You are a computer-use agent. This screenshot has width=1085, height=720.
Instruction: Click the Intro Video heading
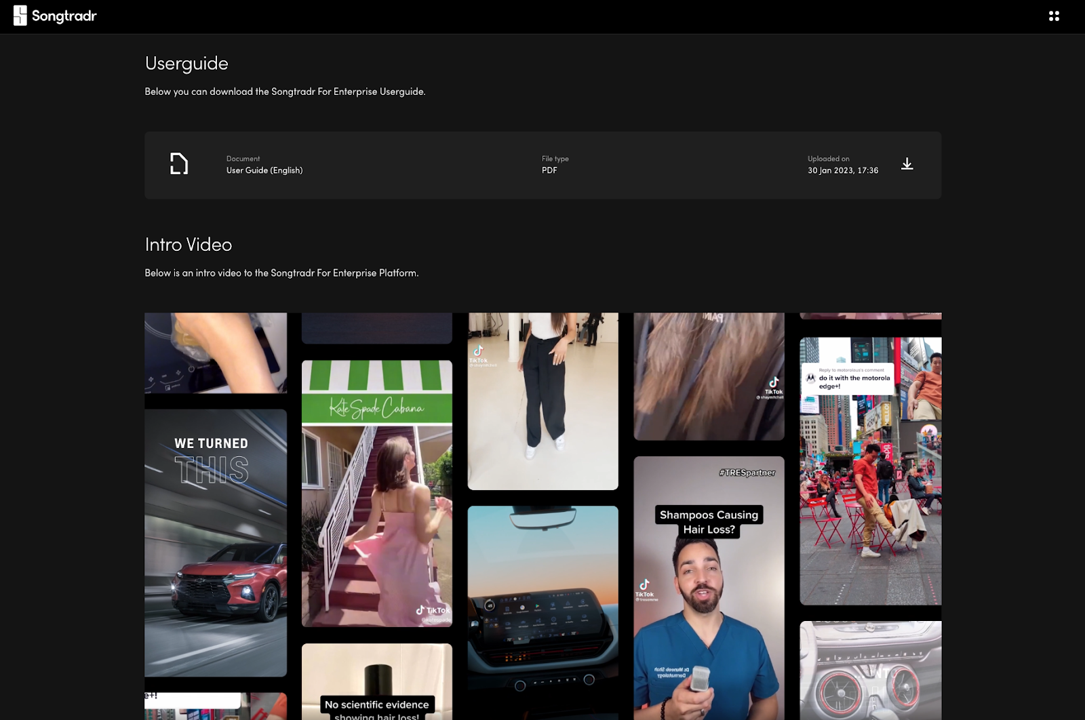[x=189, y=244]
